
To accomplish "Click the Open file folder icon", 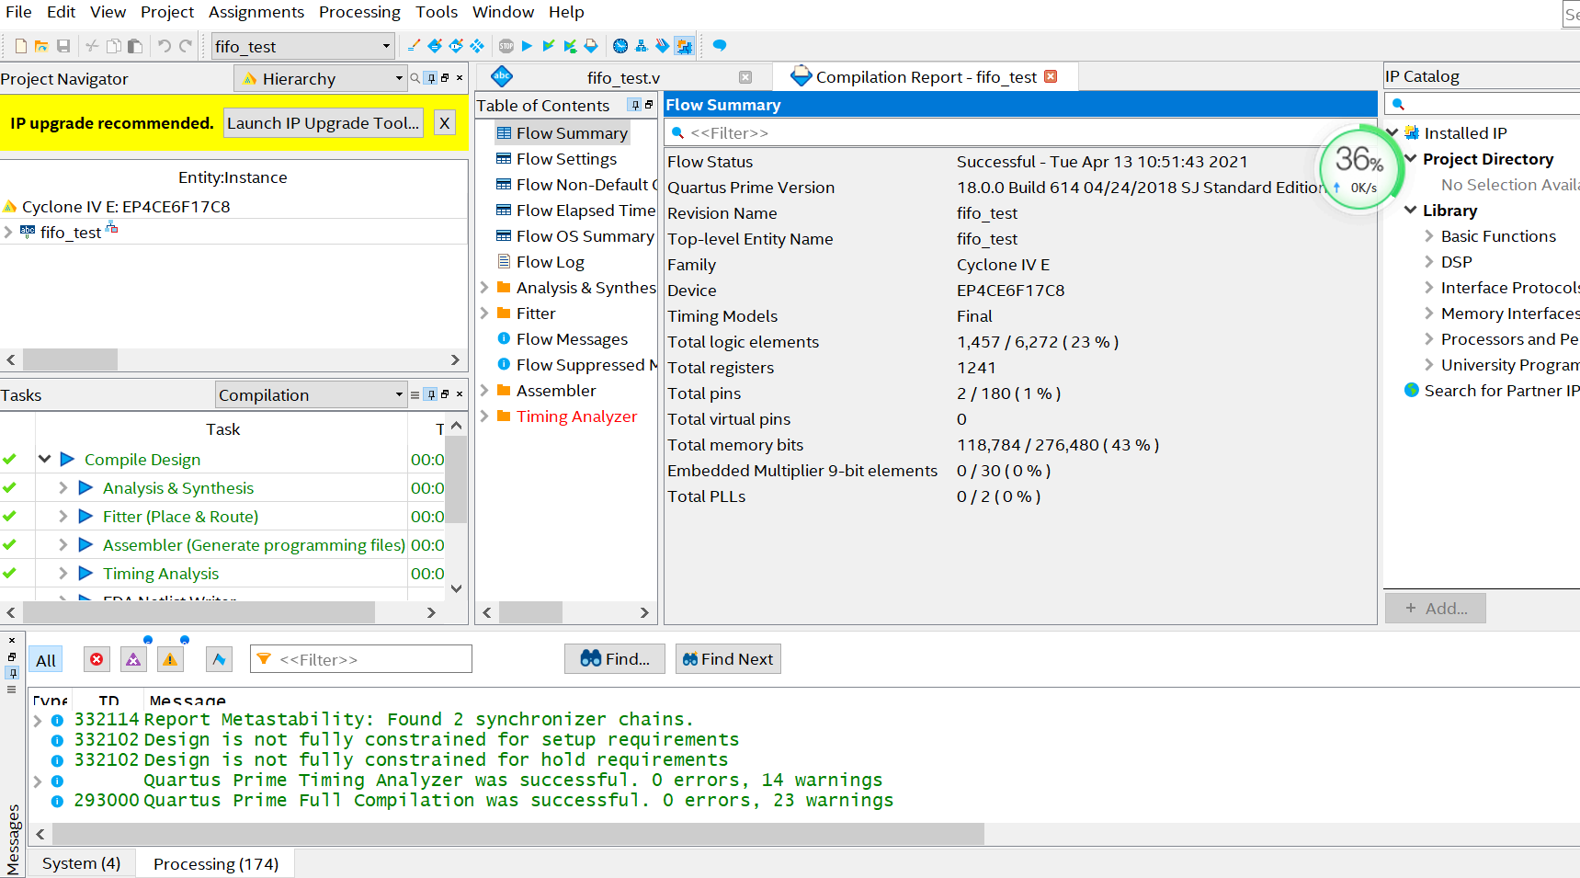I will click(41, 46).
